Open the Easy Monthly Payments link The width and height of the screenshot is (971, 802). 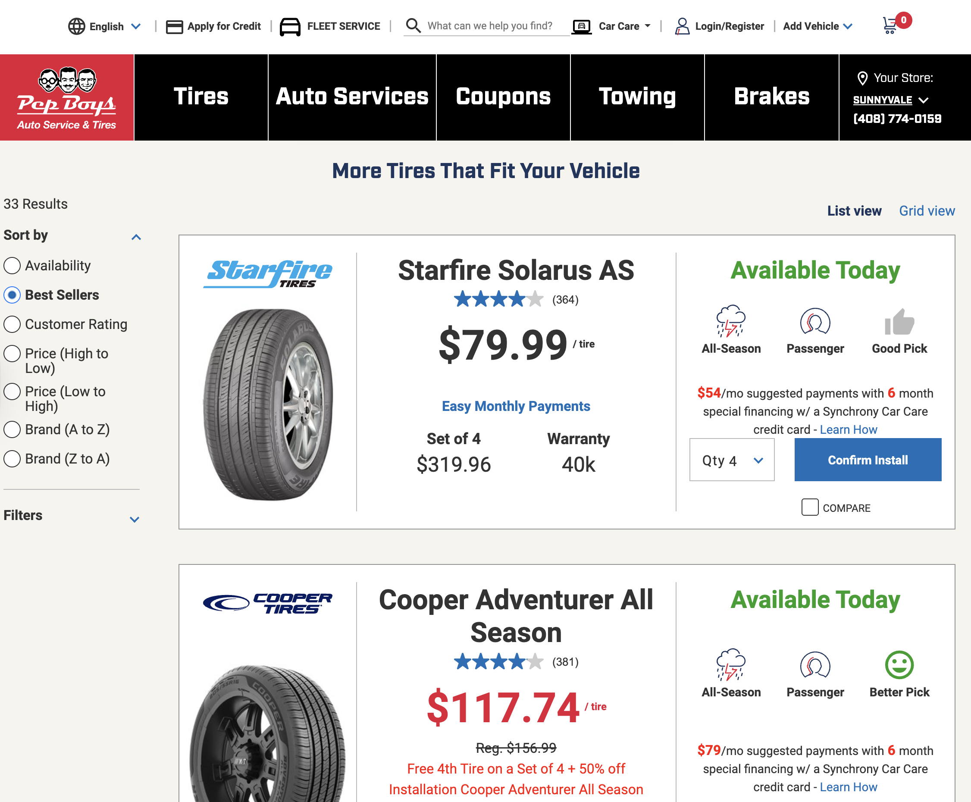(516, 406)
